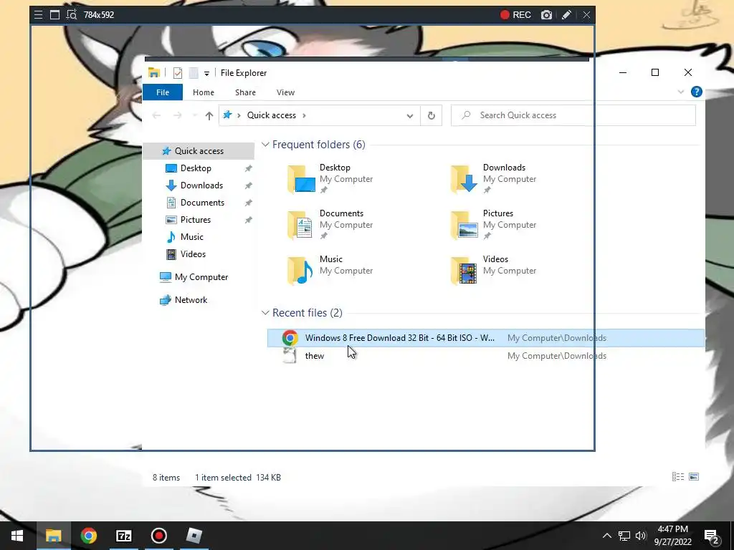The height and width of the screenshot is (550, 734).
Task: Switch to Large icons view layout
Action: click(694, 477)
